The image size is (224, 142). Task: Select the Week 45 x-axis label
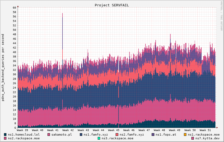point(114,130)
